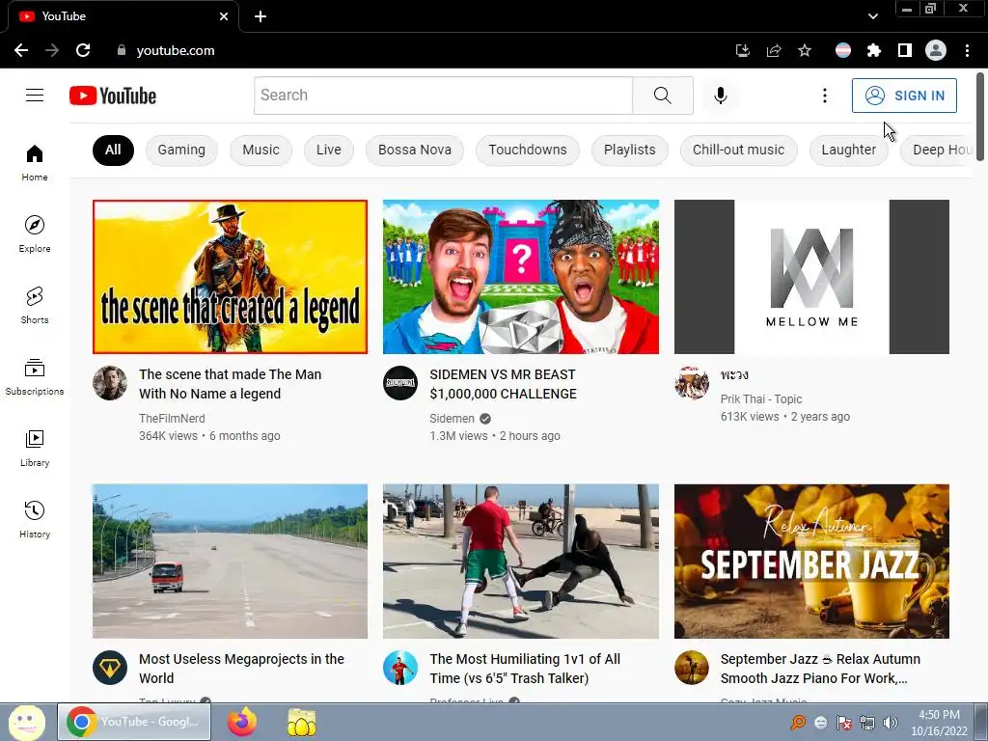Viewport: 988px width, 741px height.
Task: Open title 'The scene that made The Man'
Action: click(x=231, y=384)
